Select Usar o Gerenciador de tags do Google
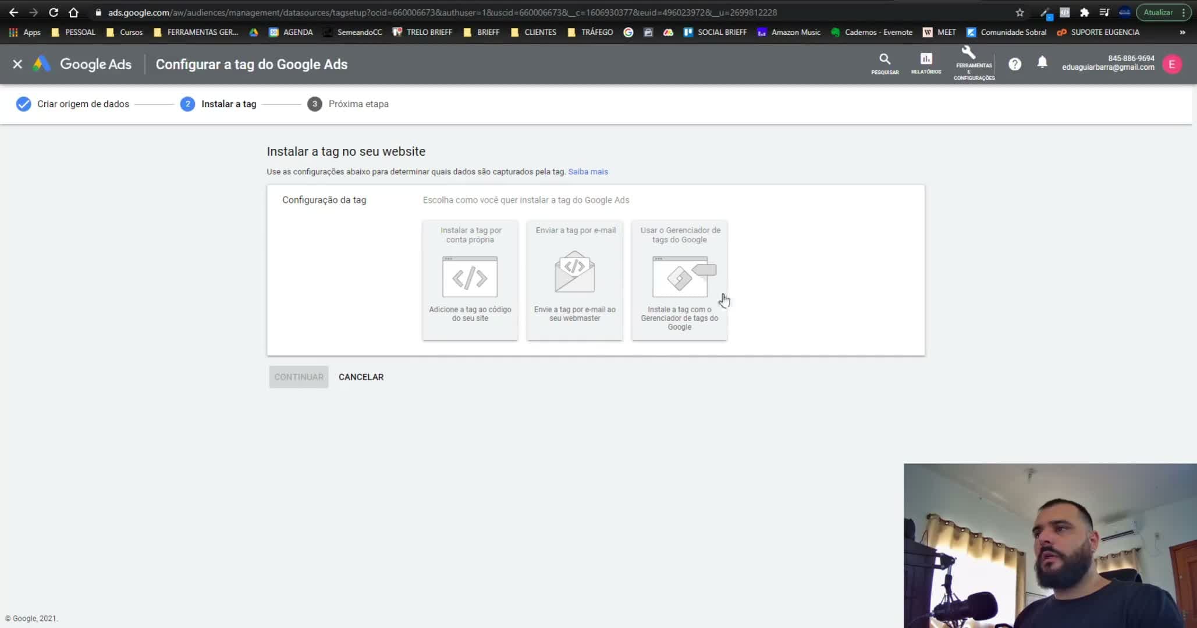Viewport: 1197px width, 628px height. click(680, 280)
